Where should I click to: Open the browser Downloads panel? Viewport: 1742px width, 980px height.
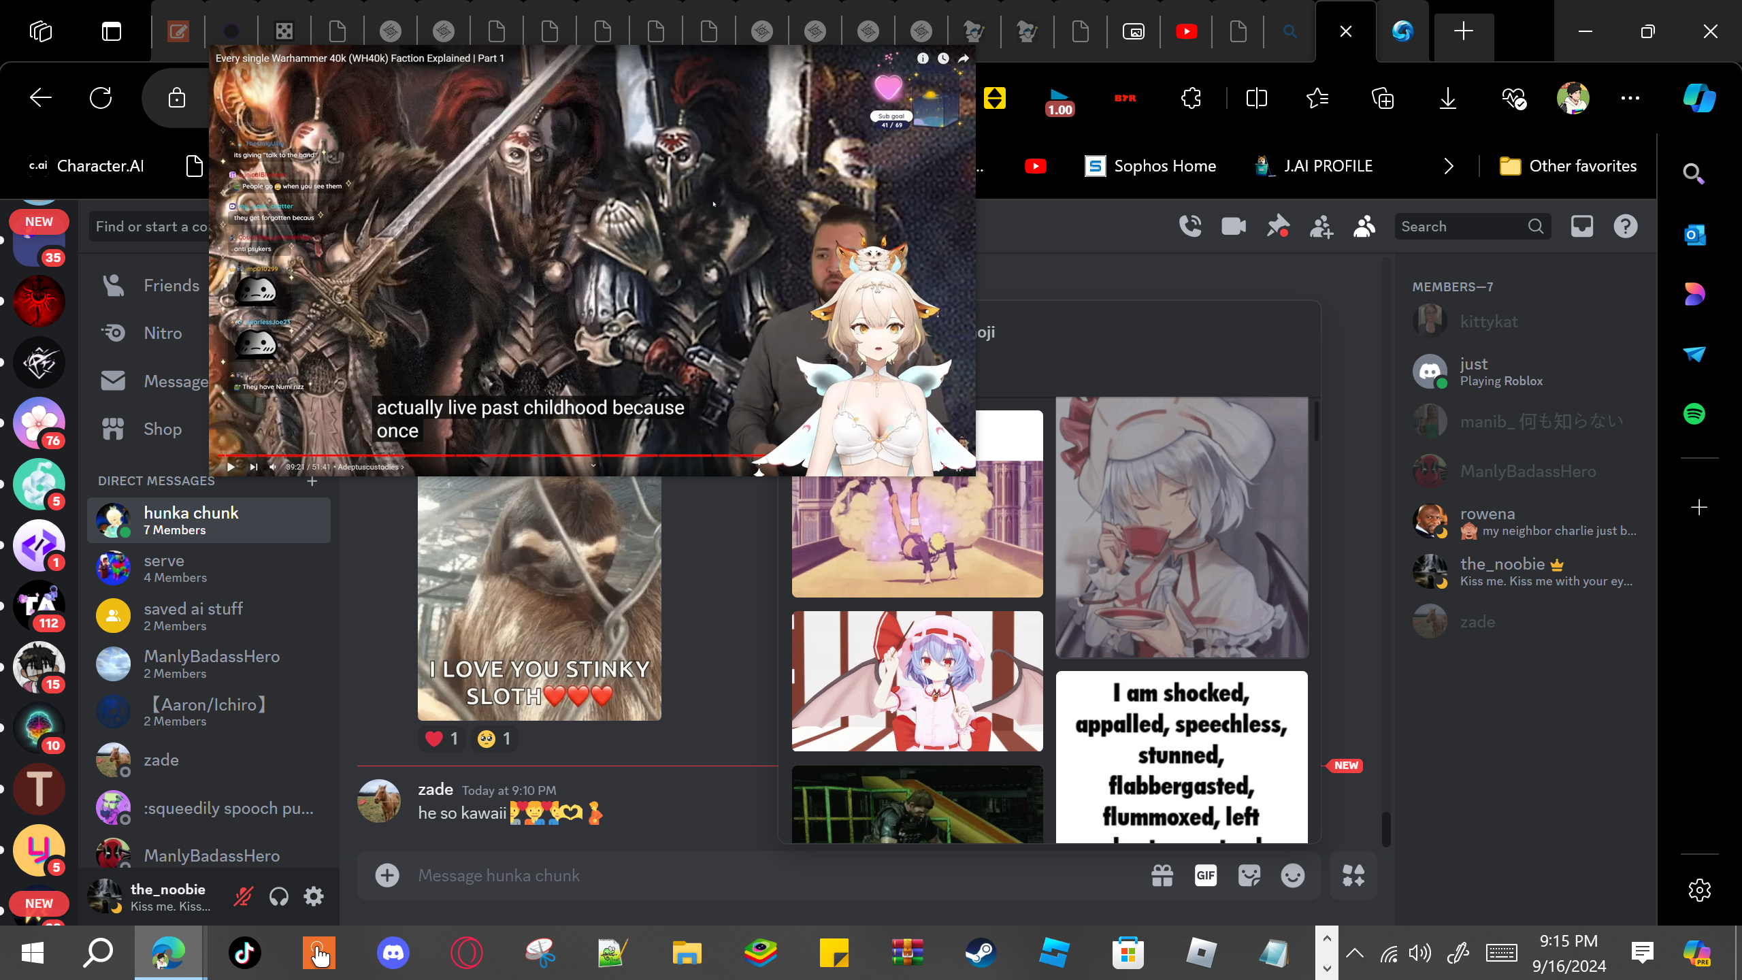point(1448,98)
